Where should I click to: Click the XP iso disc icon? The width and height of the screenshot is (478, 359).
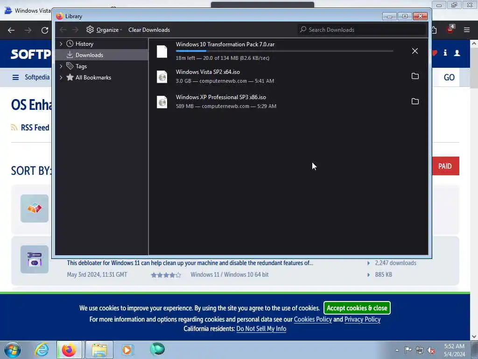coord(162,102)
